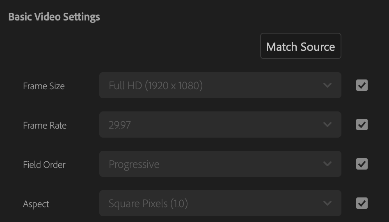This screenshot has width=389, height=222.
Task: Open the Square Pixels (1.0) dropdown
Action: tap(220, 203)
